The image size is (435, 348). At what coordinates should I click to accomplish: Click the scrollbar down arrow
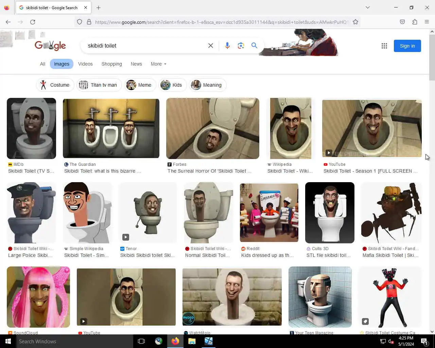pyautogui.click(x=432, y=332)
